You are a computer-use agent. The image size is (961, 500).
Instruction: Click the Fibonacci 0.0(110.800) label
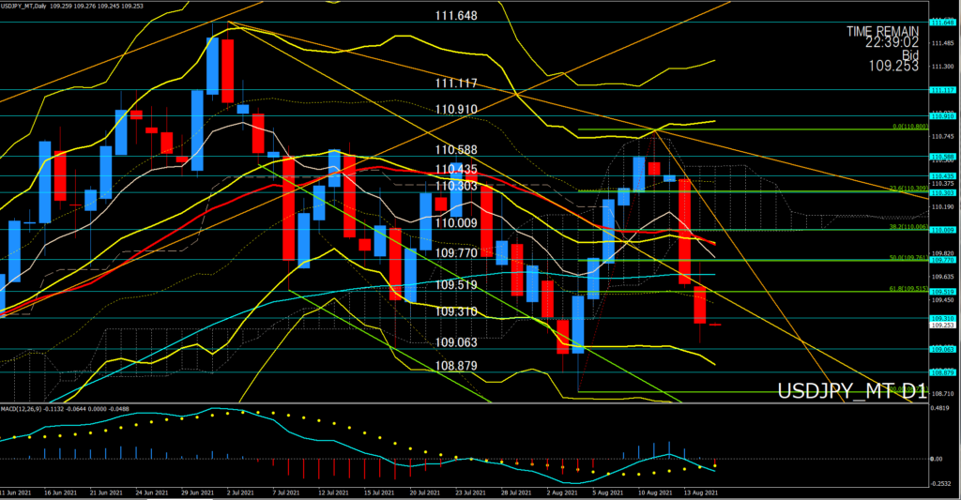[910, 127]
